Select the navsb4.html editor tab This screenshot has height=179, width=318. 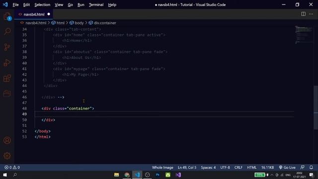click(x=34, y=14)
